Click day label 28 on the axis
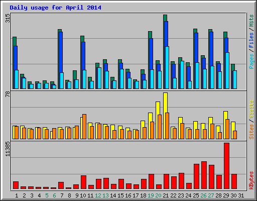This screenshot has height=201, width=257. 218,195
